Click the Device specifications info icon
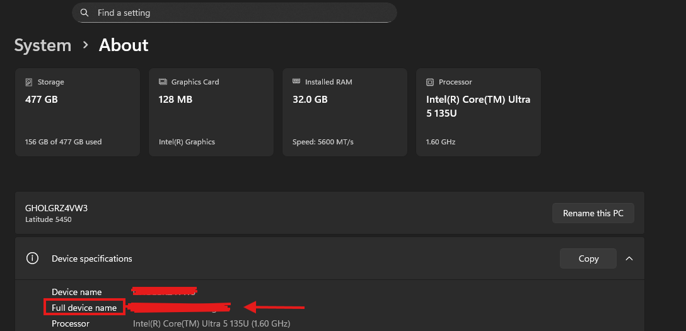Screen dimensions: 686x331 (x=32, y=258)
